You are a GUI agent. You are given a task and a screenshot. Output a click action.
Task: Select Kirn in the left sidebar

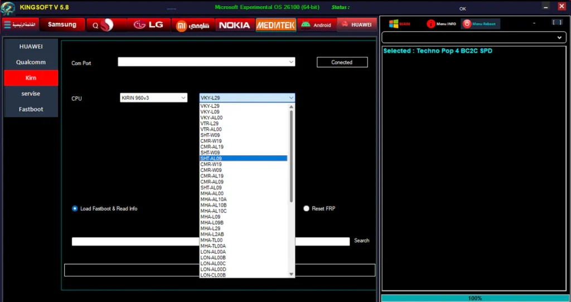pyautogui.click(x=31, y=78)
